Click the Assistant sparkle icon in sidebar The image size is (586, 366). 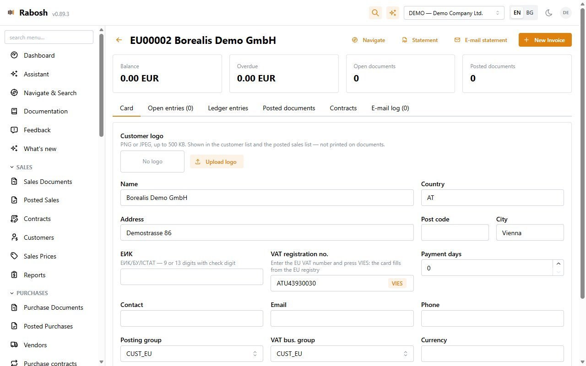(x=14, y=74)
